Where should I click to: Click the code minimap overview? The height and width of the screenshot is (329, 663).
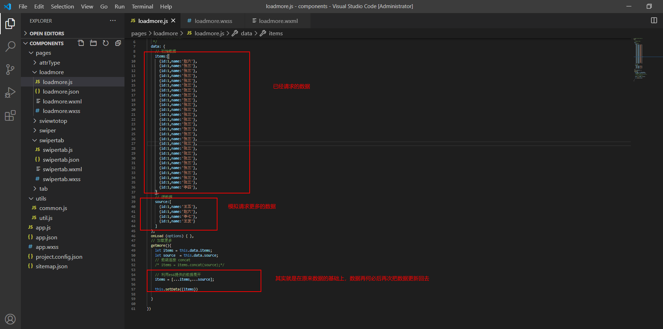641,59
